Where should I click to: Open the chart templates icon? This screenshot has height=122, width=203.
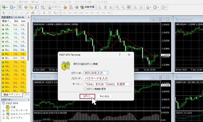coord(163,7)
